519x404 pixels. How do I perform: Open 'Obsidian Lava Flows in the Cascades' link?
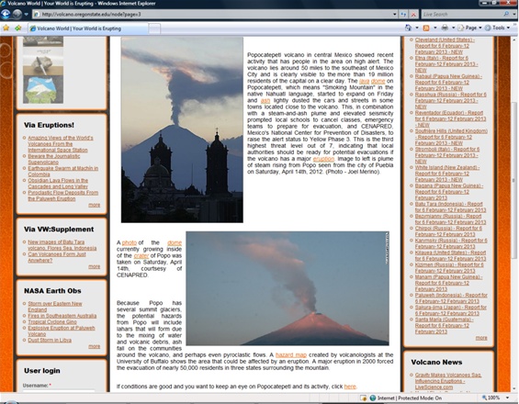[x=58, y=184]
